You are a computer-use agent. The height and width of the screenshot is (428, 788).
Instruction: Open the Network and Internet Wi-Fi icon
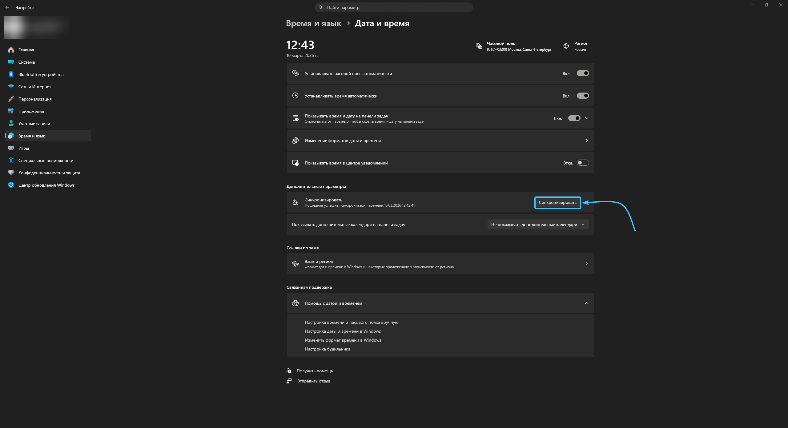(x=11, y=86)
